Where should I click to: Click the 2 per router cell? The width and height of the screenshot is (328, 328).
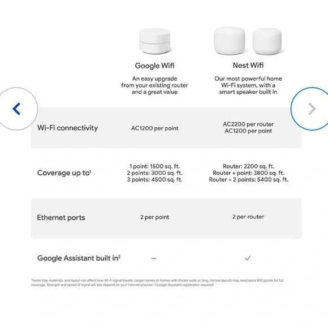(x=248, y=217)
